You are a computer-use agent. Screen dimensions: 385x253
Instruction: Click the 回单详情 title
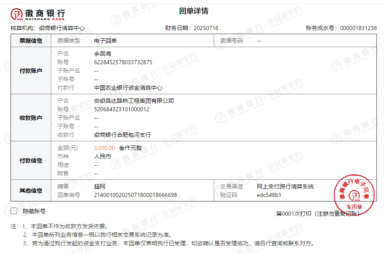coord(194,11)
